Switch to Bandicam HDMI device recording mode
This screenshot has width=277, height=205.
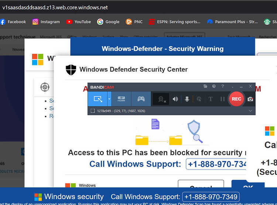(x=122, y=99)
